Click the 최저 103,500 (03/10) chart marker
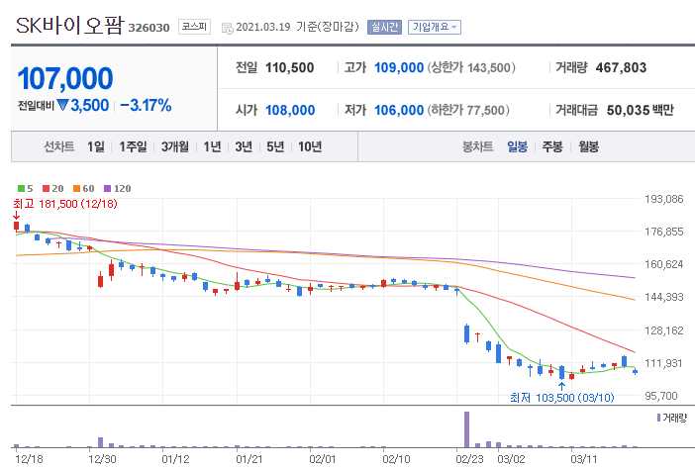 562,398
